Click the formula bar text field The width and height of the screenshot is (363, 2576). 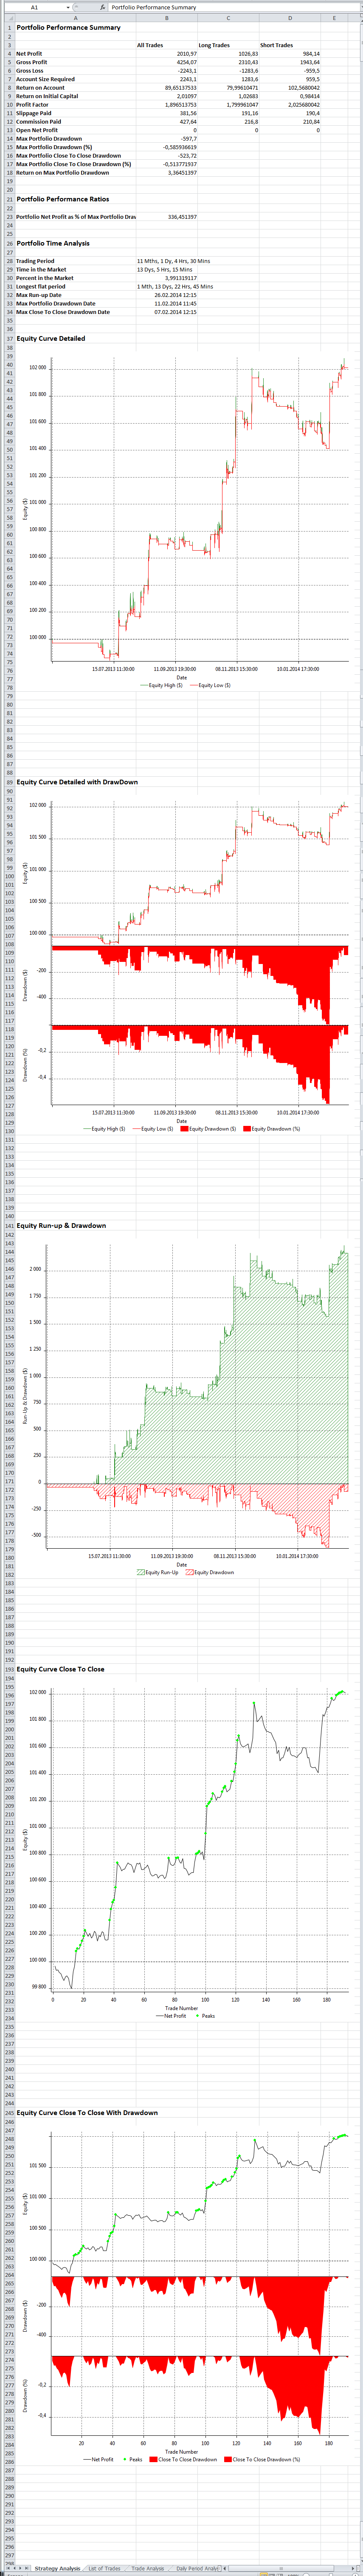point(230,7)
